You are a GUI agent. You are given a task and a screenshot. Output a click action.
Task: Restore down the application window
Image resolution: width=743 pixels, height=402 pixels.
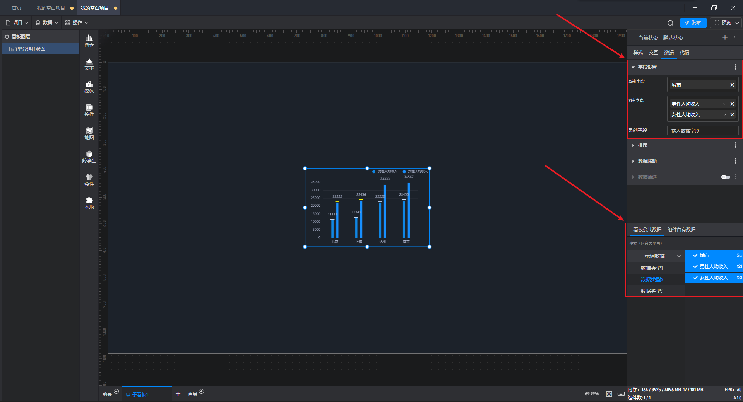click(714, 8)
